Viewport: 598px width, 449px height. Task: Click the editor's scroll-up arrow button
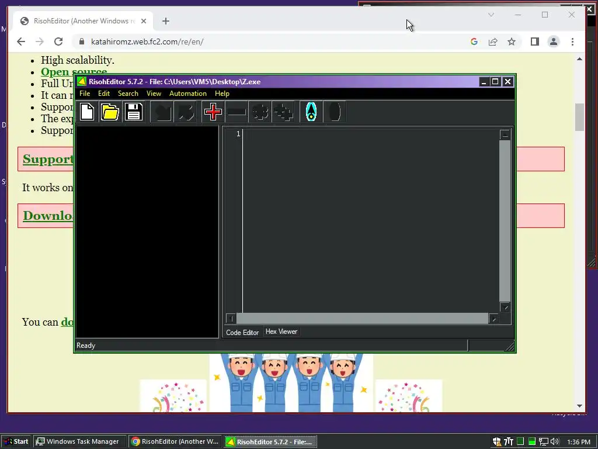tap(505, 135)
